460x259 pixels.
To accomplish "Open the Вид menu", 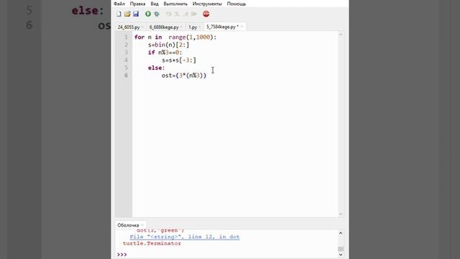I will [x=155, y=4].
